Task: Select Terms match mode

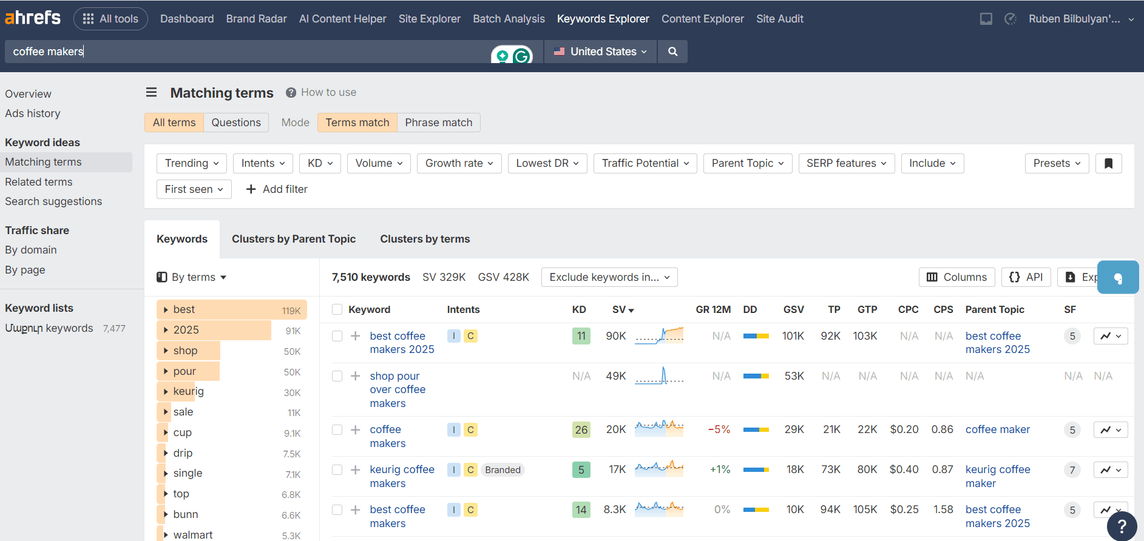Action: pos(357,123)
